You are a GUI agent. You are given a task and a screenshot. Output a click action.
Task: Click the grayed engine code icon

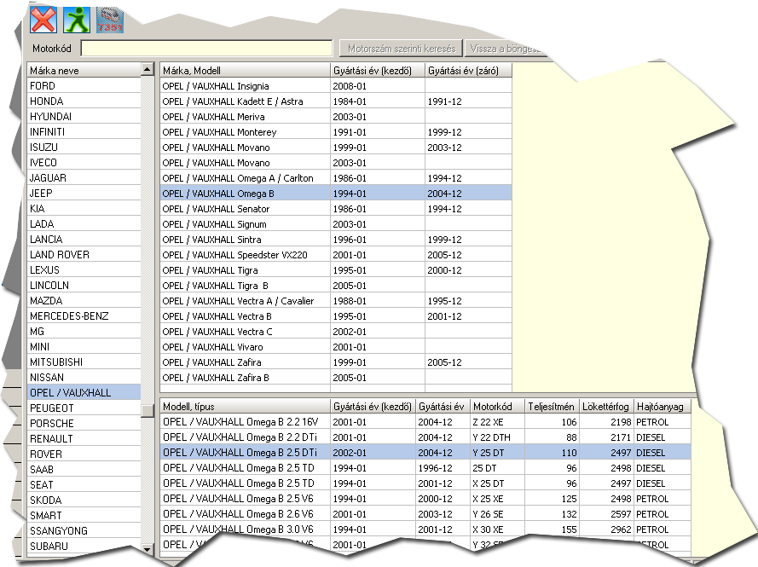[x=109, y=20]
